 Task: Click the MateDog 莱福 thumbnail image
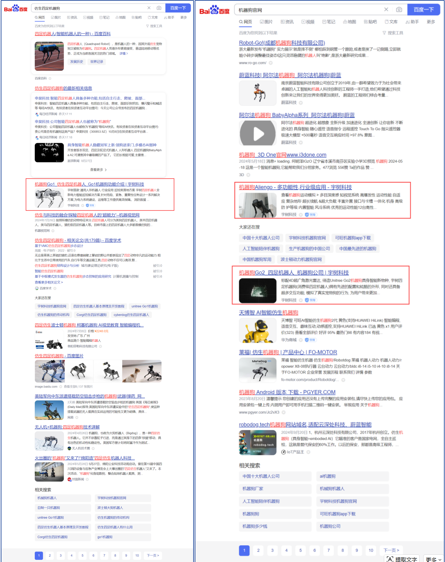(x=258, y=370)
